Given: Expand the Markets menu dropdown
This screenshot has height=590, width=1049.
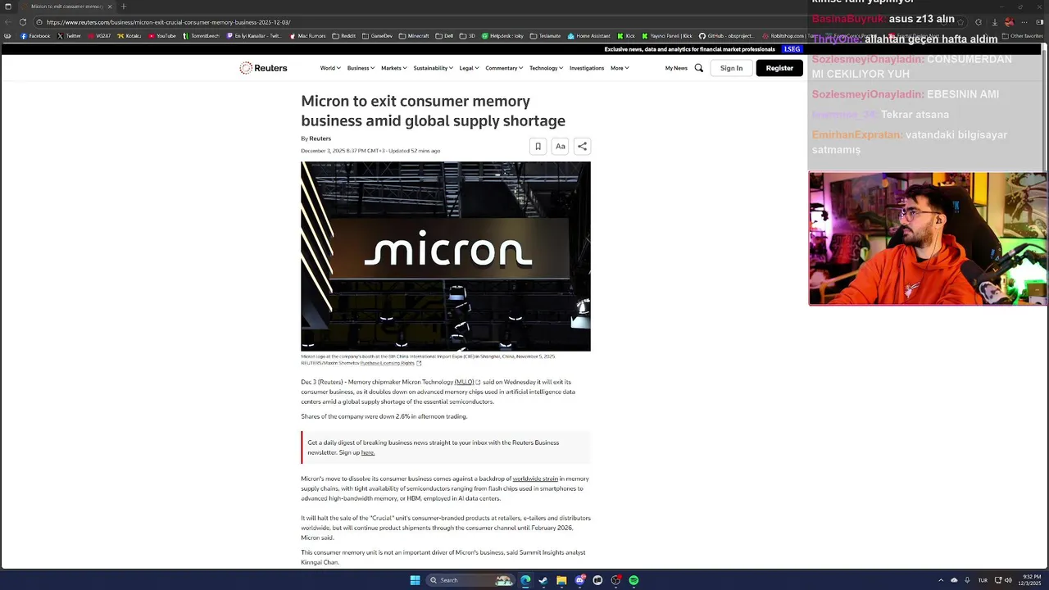Looking at the screenshot, I should [x=393, y=68].
